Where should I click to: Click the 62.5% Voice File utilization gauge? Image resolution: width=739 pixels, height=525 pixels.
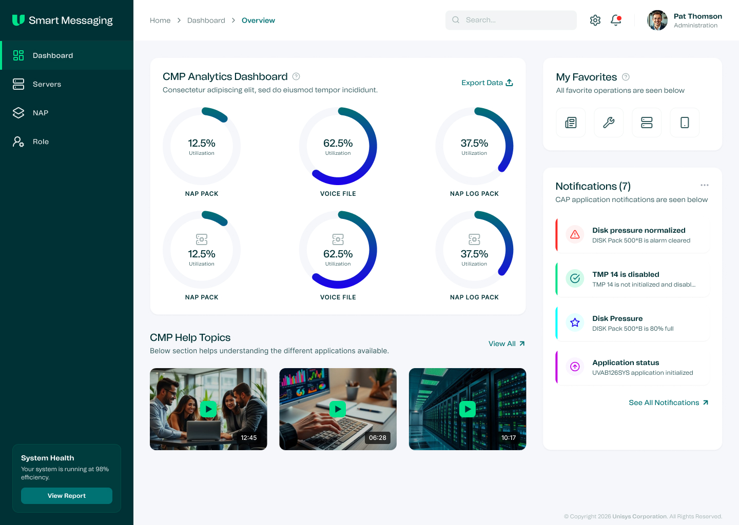tap(338, 146)
